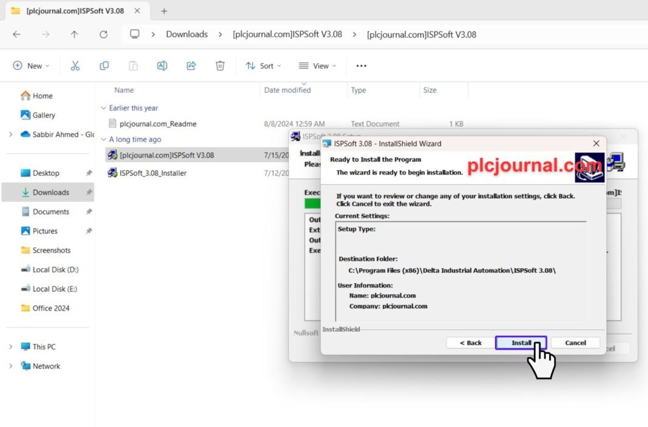Viewport: 648px width, 427px height.
Task: Click the Delete trash icon
Action: click(220, 66)
